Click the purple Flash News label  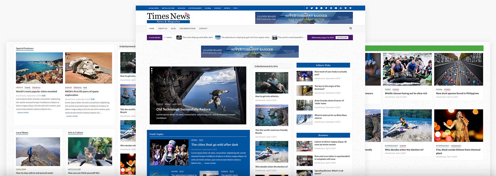[x=154, y=37]
